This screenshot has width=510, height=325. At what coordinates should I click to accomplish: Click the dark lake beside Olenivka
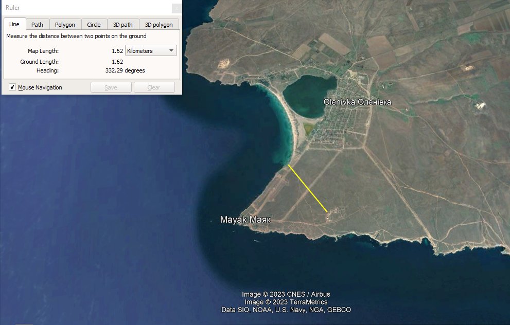[x=308, y=95]
